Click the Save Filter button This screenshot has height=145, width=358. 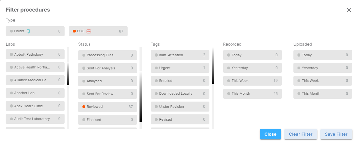click(336, 134)
